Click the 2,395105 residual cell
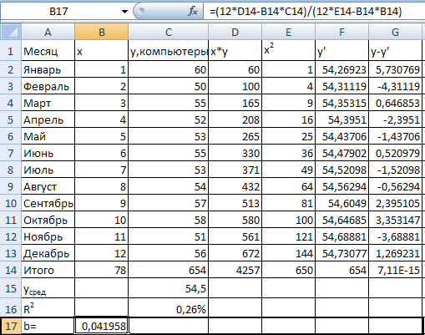The image size is (425, 335). (x=395, y=203)
